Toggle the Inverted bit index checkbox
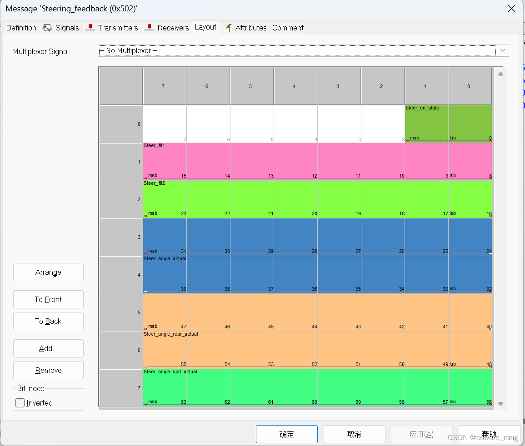This screenshot has height=446, width=525. 20,403
